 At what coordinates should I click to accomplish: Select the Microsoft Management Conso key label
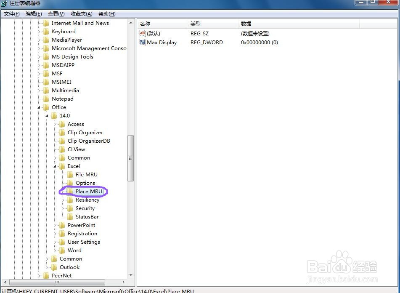pyautogui.click(x=89, y=48)
